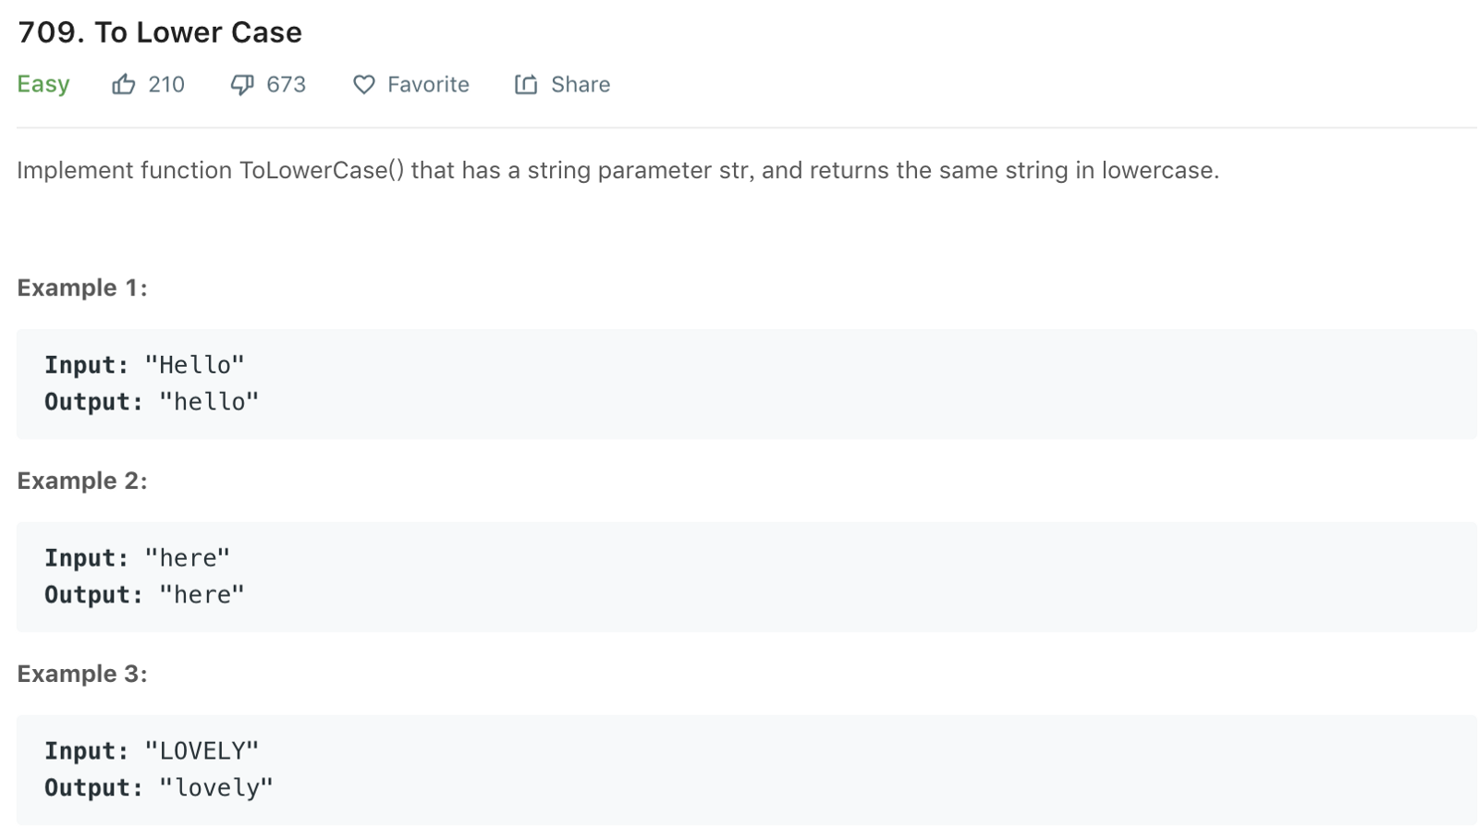This screenshot has height=840, width=1479.
Task: Click the Example 1 heading
Action: coord(82,288)
